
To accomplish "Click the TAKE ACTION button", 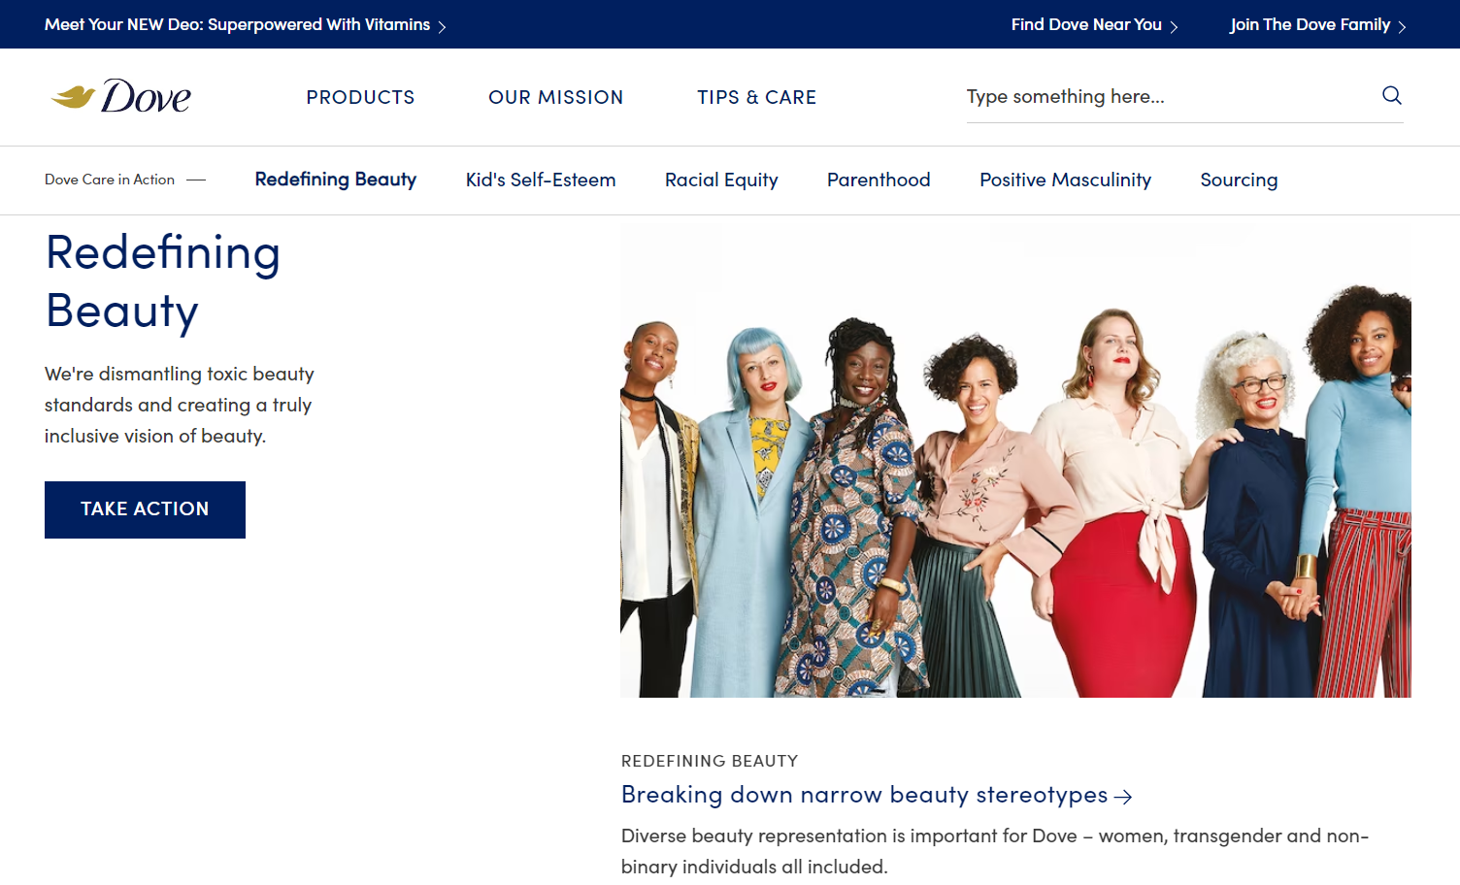I will point(145,509).
